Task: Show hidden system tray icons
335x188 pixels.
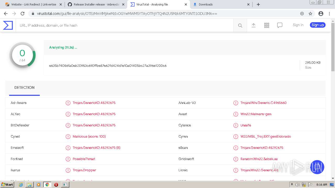Action: (x=292, y=185)
